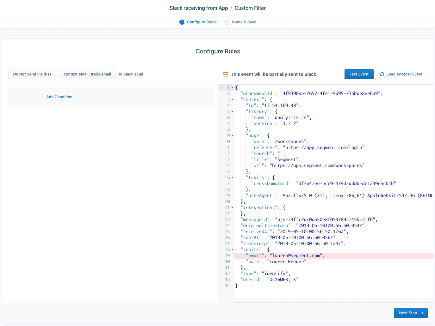Click the numbered circle for step 1
The height and width of the screenshot is (326, 435).
pos(182,22)
